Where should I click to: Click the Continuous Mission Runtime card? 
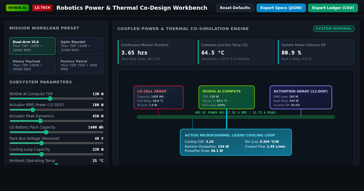[x=156, y=52]
